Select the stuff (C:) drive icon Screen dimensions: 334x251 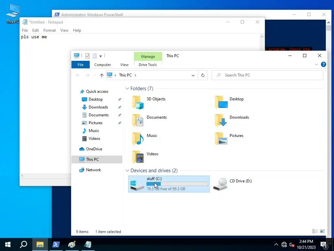coord(137,185)
